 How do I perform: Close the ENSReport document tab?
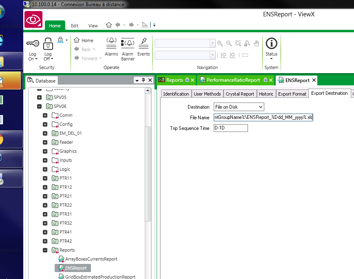(x=314, y=80)
